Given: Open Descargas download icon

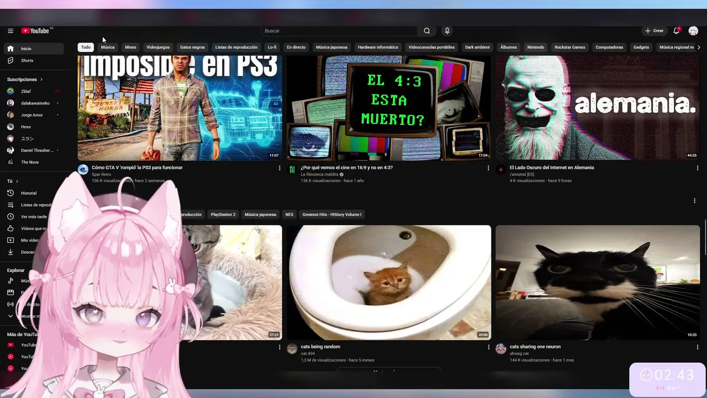Looking at the screenshot, I should point(10,252).
